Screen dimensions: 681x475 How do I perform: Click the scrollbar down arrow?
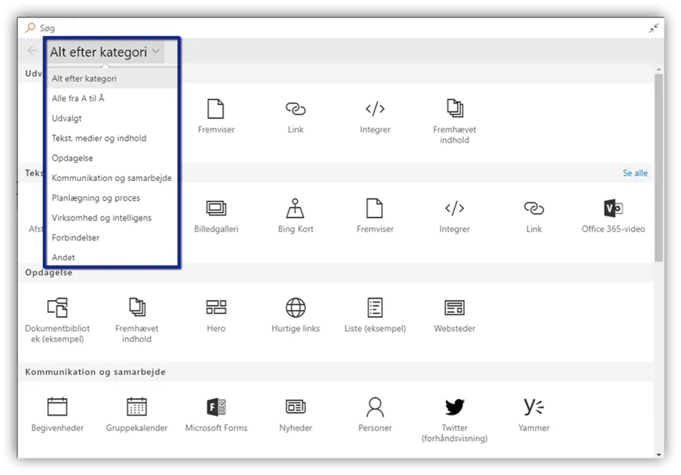tap(659, 455)
